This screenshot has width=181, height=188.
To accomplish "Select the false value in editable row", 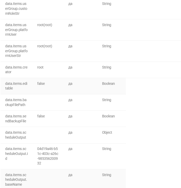I will 41,84.
